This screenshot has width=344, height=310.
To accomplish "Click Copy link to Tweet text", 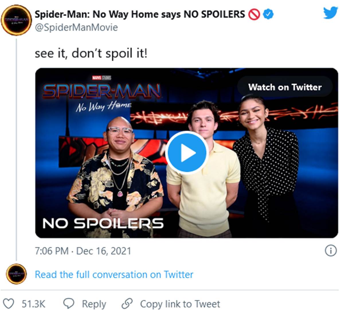I will 180,304.
